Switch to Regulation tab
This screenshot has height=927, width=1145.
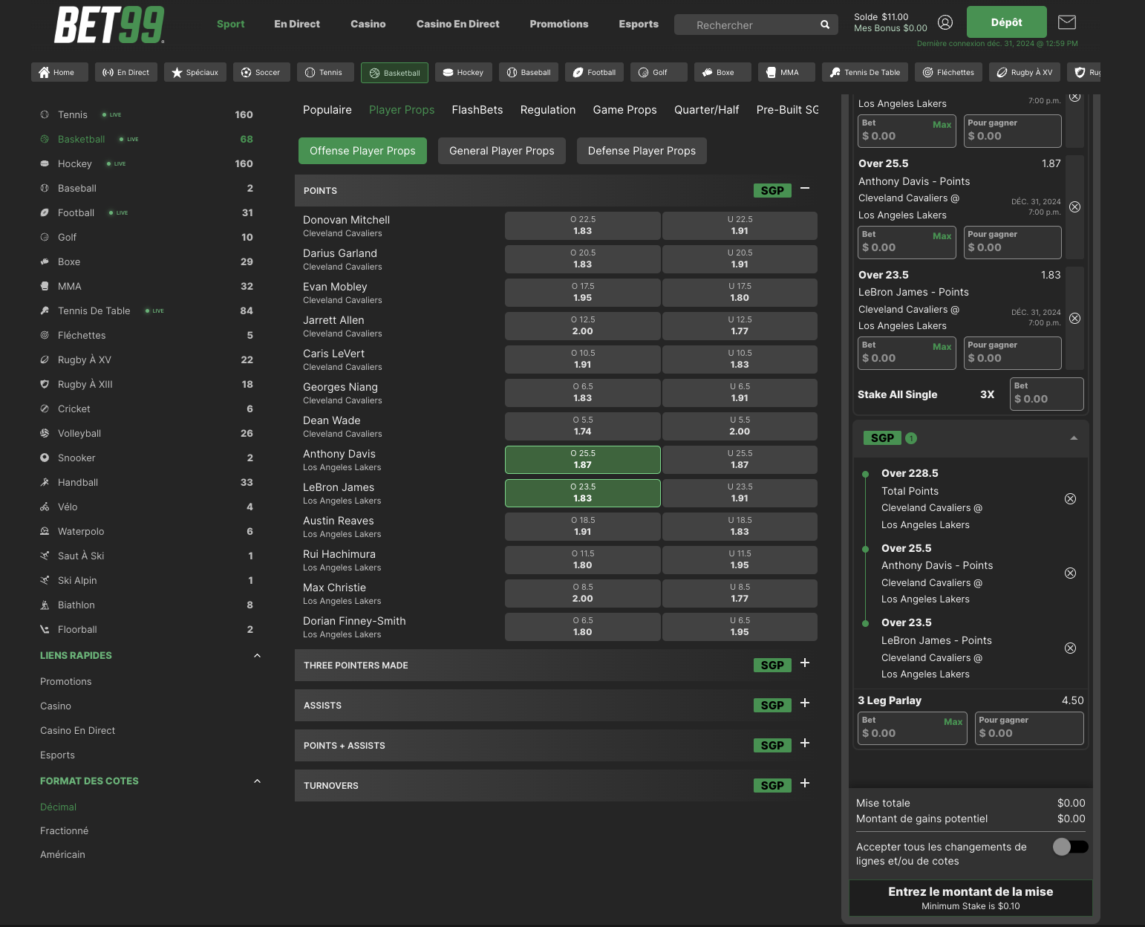(x=548, y=110)
